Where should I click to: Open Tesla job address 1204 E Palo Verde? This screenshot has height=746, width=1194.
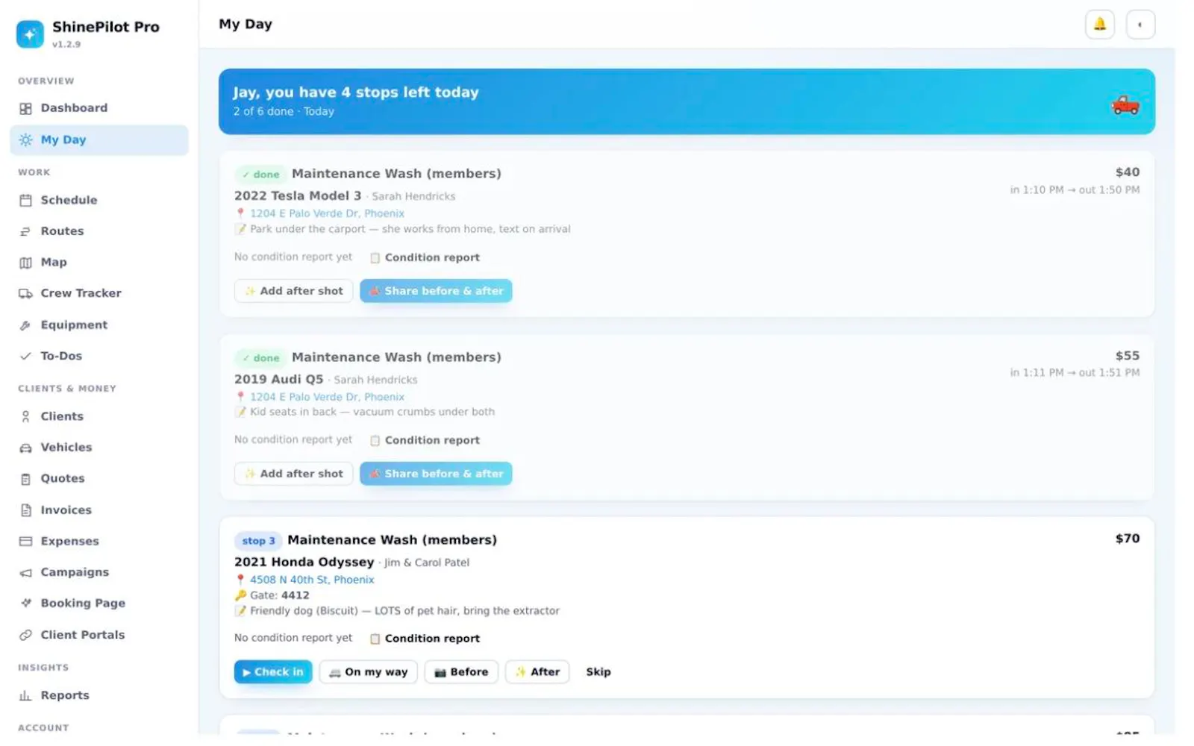tap(327, 213)
